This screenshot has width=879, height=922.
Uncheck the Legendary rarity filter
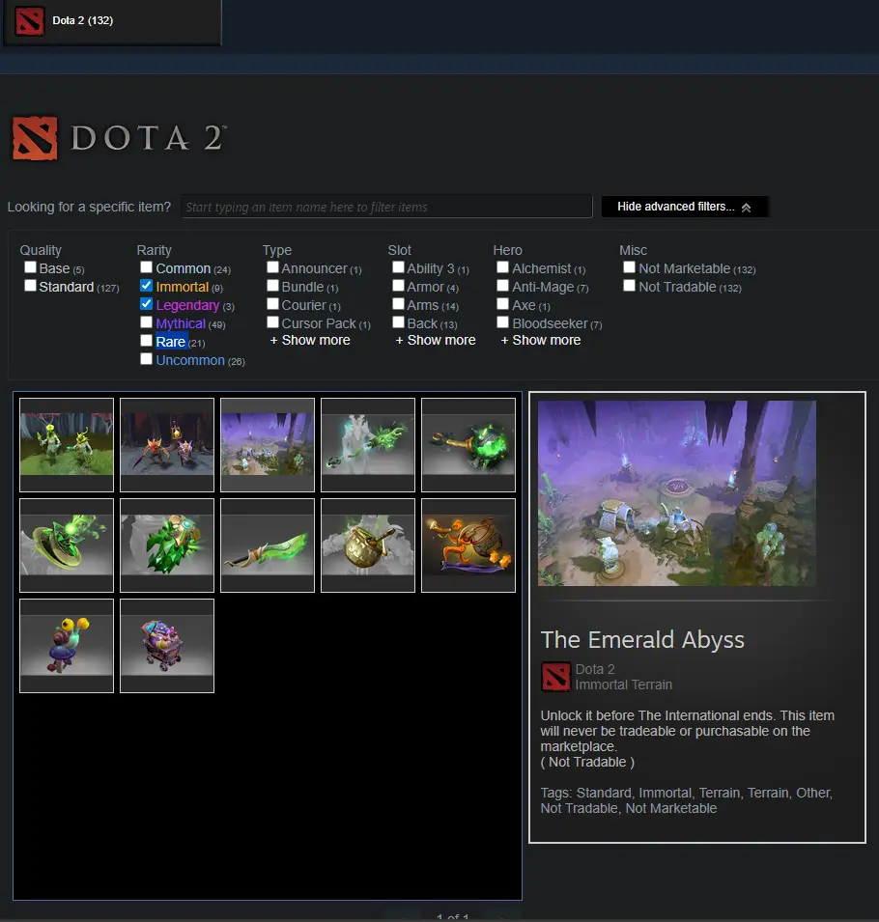(x=147, y=304)
